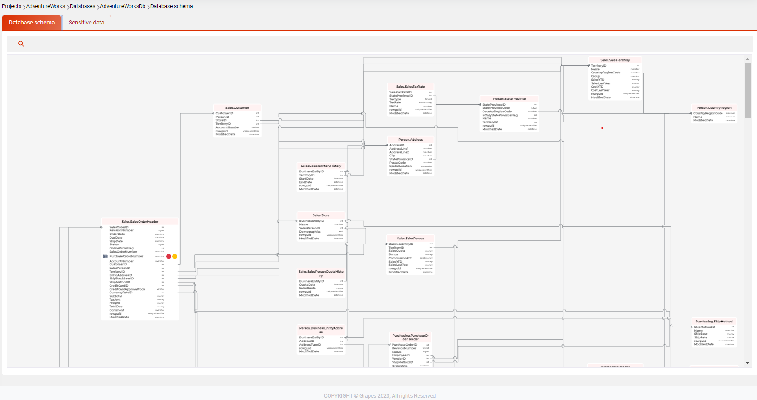757x400 pixels.
Task: Click TaxRate column in Sales.SalesTaxRate
Action: coord(395,102)
